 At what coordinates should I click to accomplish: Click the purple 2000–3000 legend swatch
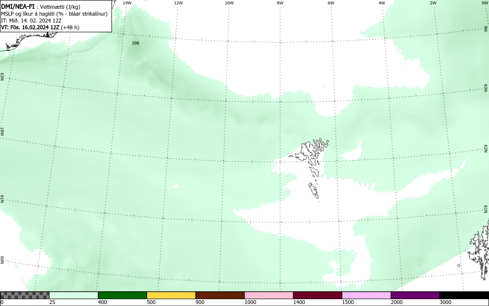[x=415, y=295]
